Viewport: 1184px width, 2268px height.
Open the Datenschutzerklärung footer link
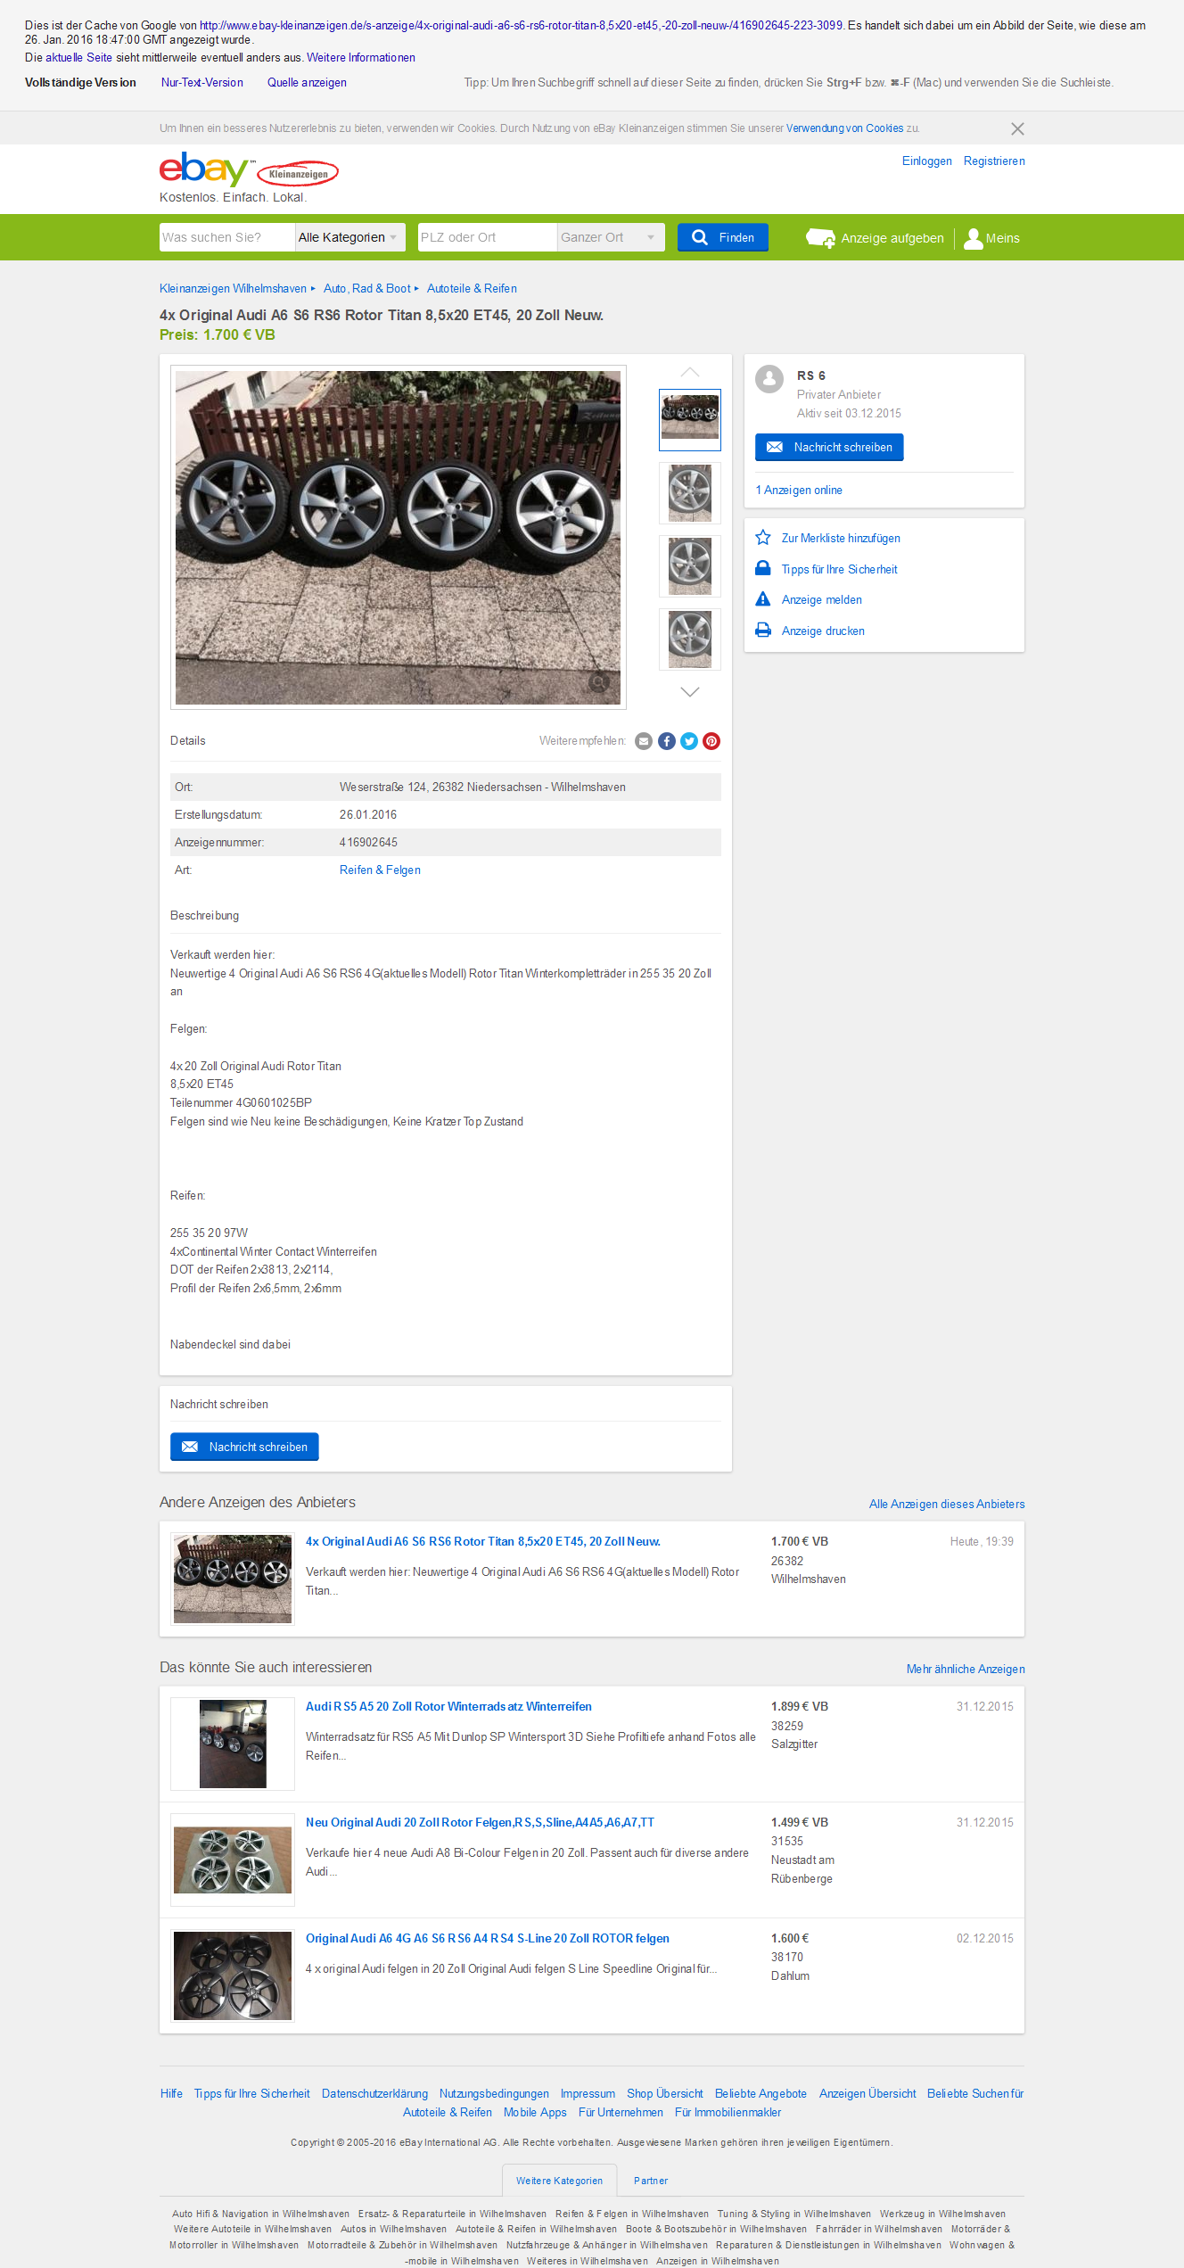pyautogui.click(x=374, y=2094)
